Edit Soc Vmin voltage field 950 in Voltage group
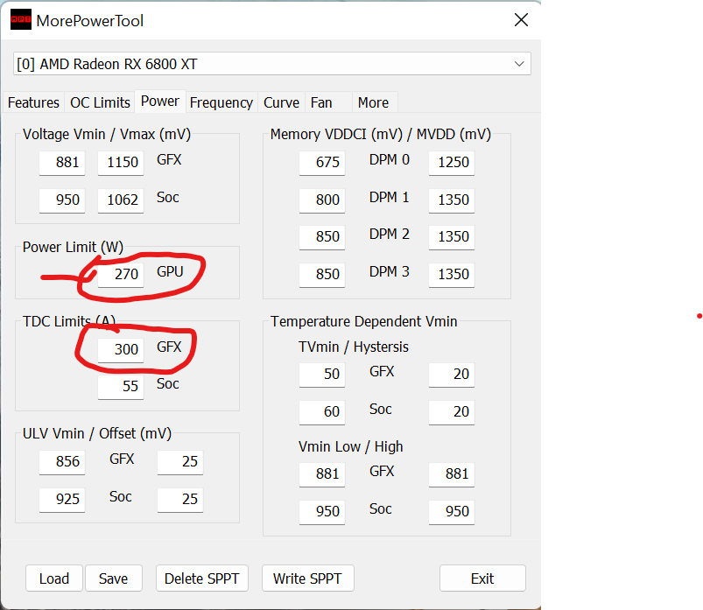 click(x=62, y=200)
